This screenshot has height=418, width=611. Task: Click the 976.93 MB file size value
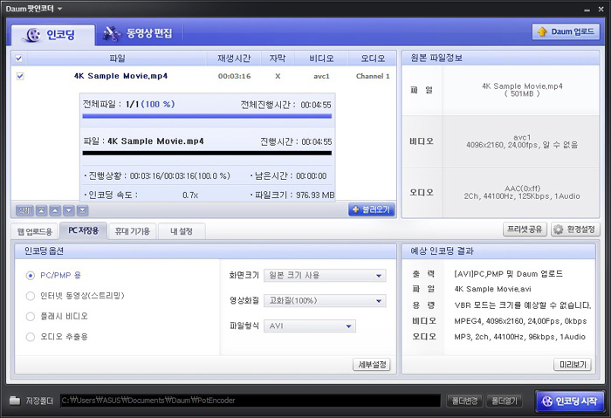coord(315,195)
